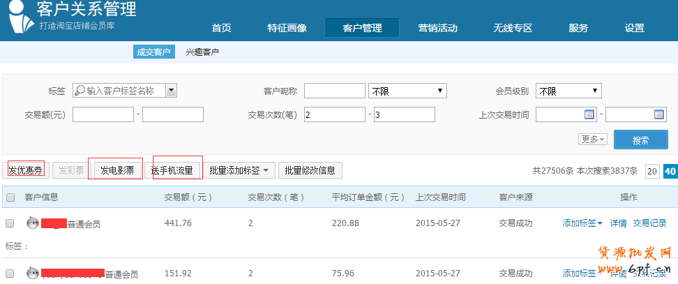Toggle the select-all checkbox in table header
This screenshot has height=284, width=678.
pos(10,197)
